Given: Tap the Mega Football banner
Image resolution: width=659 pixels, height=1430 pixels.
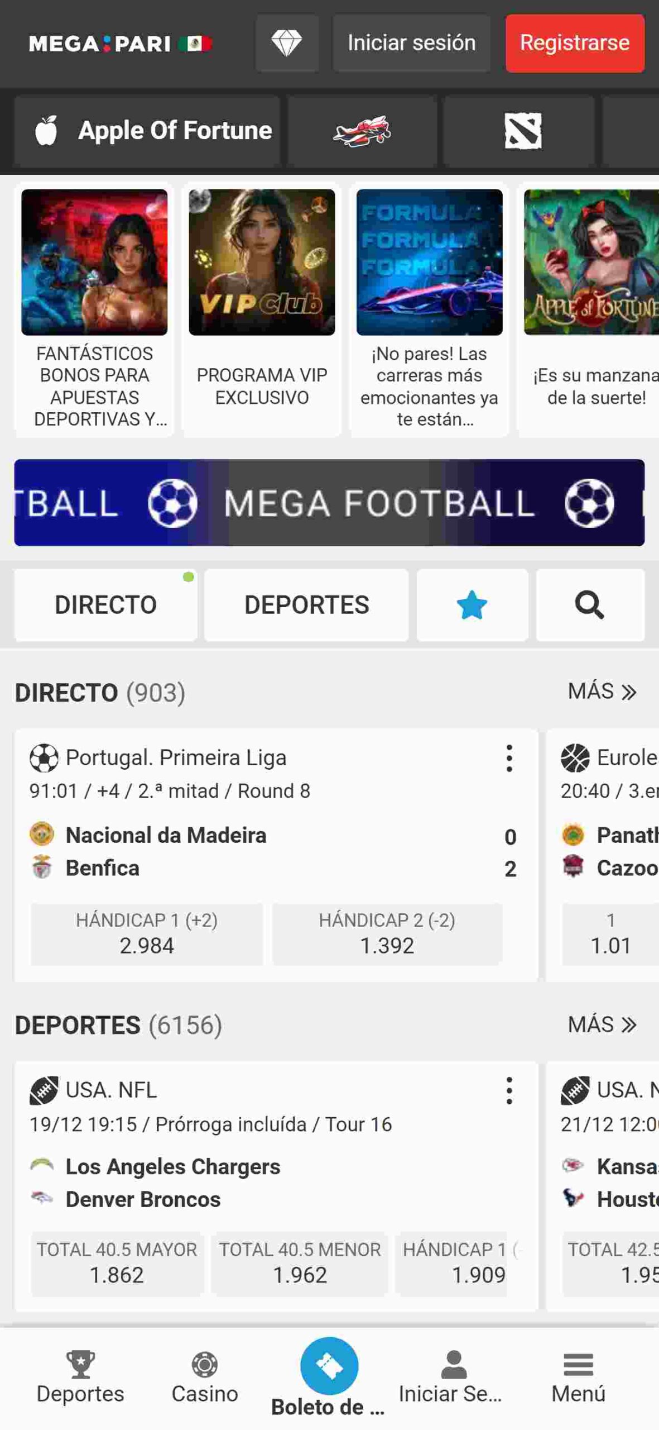Looking at the screenshot, I should click(329, 502).
